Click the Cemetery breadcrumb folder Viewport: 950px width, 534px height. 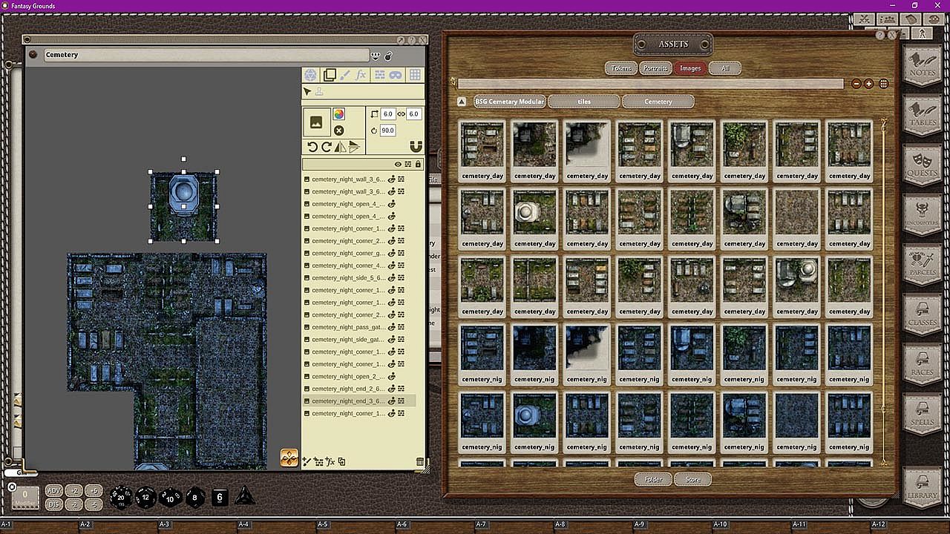[658, 102]
